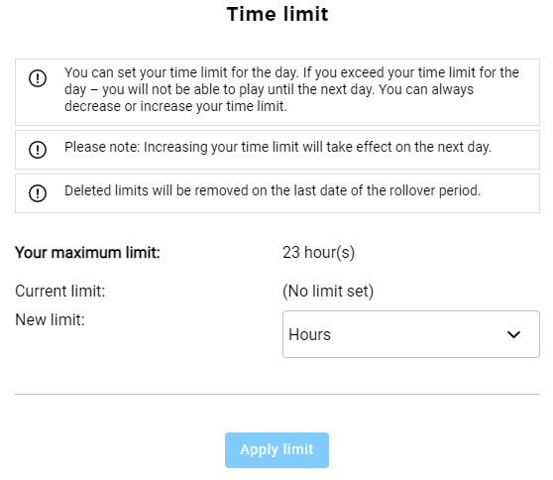Click the 'Your maximum limit:' label
This screenshot has width=553, height=480.
pyautogui.click(x=87, y=253)
